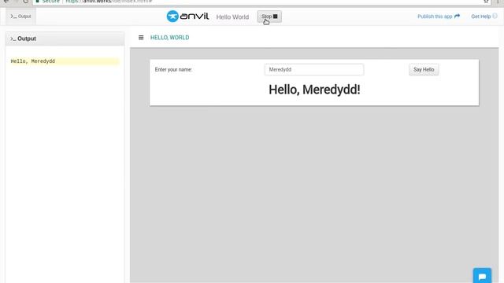Open the chat support bubble
The height and width of the screenshot is (283, 504).
pyautogui.click(x=482, y=276)
